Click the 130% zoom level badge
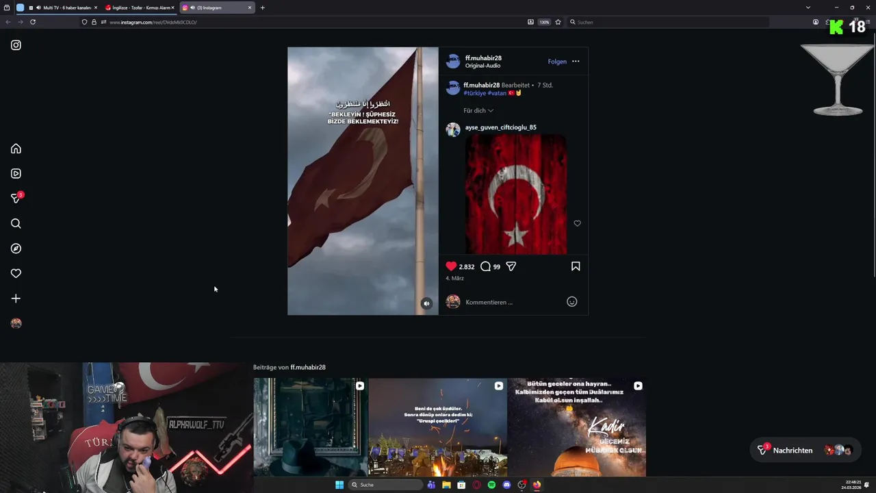The width and height of the screenshot is (876, 493). (x=544, y=22)
